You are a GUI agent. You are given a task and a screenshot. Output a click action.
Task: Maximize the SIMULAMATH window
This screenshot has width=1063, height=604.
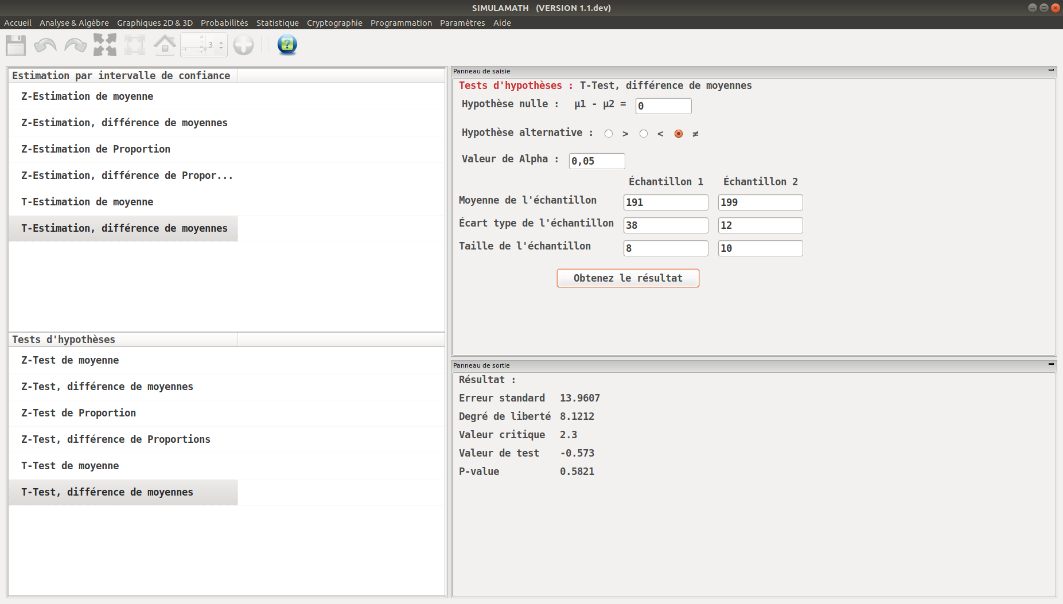(x=1044, y=8)
